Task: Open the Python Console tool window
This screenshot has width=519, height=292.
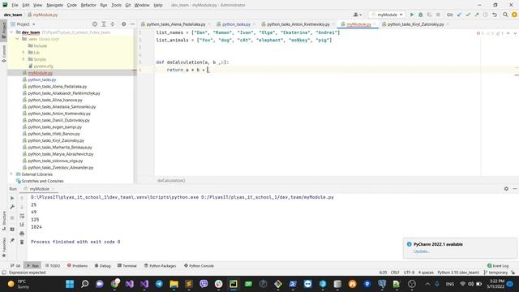Action: click(x=199, y=265)
